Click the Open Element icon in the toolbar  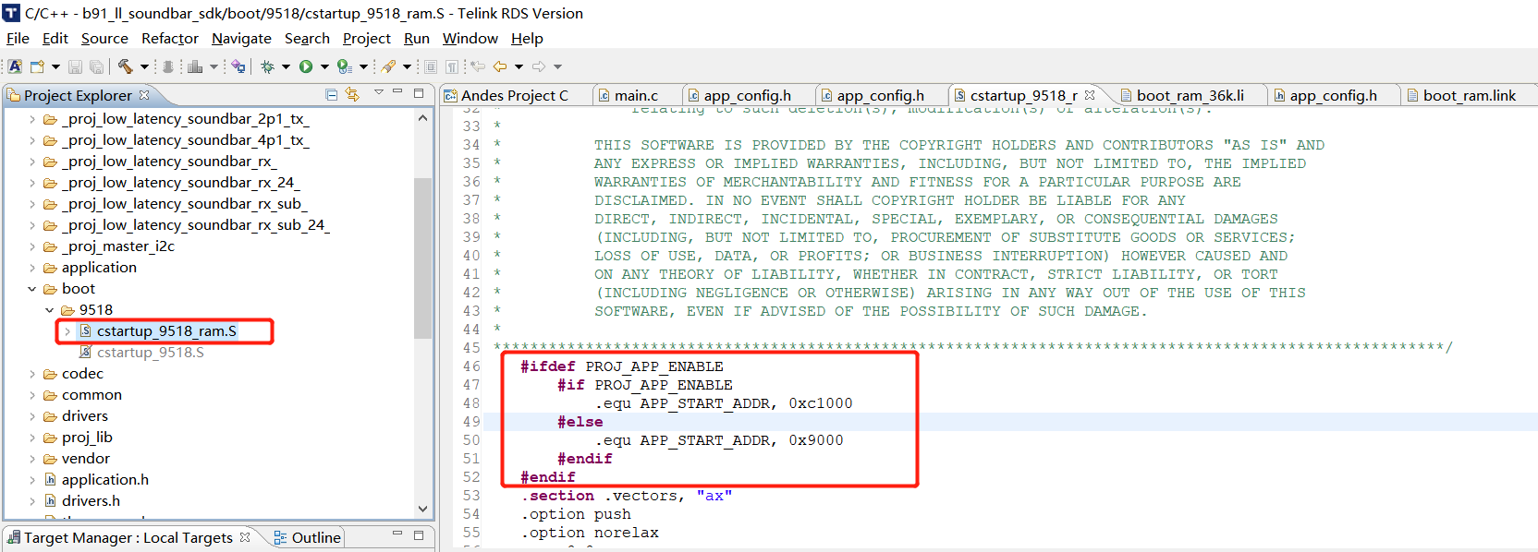[238, 66]
